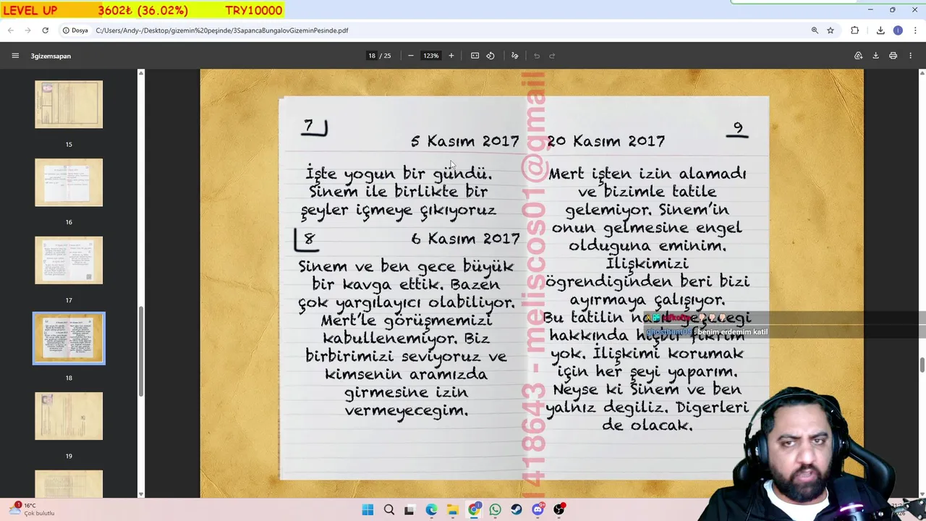This screenshot has width=926, height=521.
Task: Click the address bar file path
Action: point(221,30)
